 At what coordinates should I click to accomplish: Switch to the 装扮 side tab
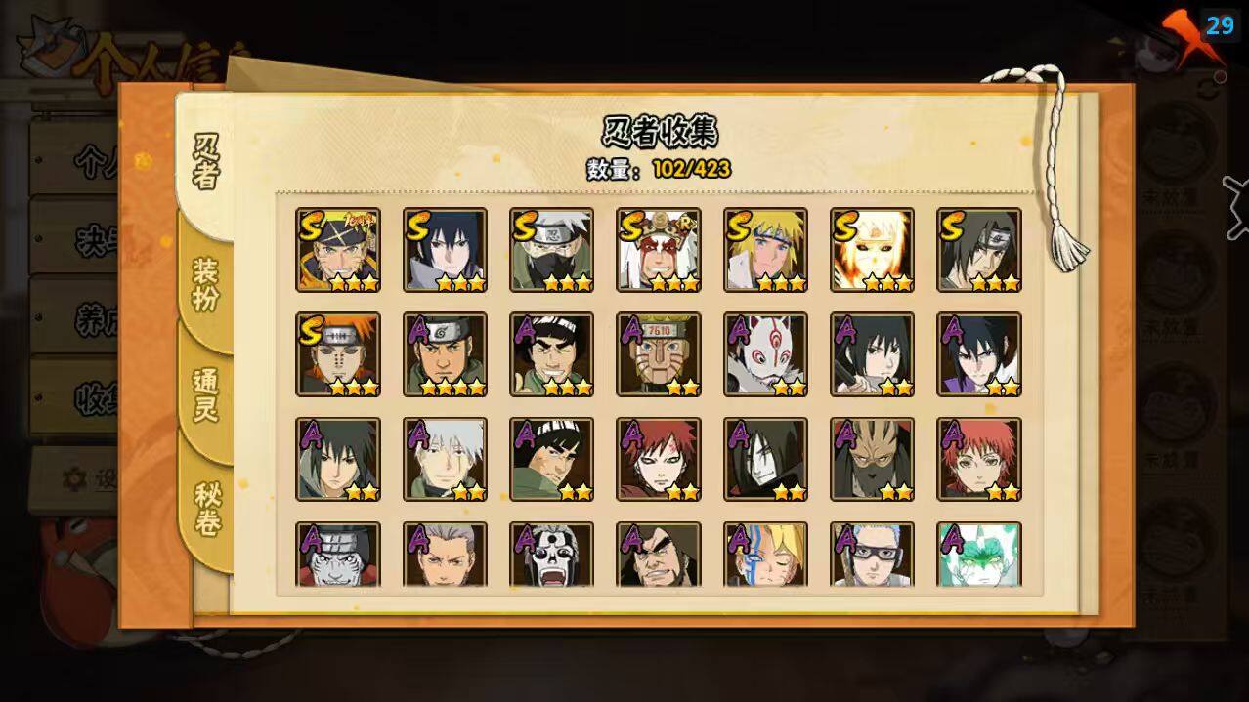(205, 284)
